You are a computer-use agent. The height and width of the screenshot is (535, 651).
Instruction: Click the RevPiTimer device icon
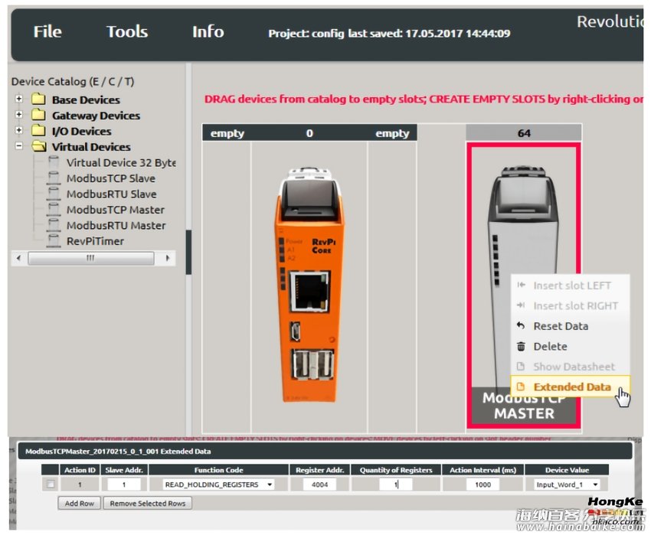pos(54,241)
